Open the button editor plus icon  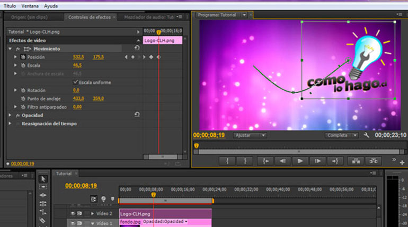(402, 163)
